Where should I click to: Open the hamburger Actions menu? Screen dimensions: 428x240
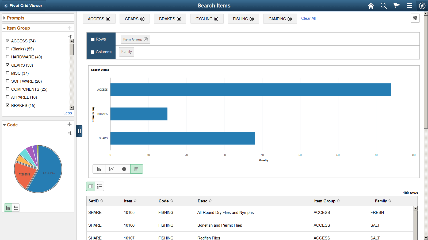point(409,6)
